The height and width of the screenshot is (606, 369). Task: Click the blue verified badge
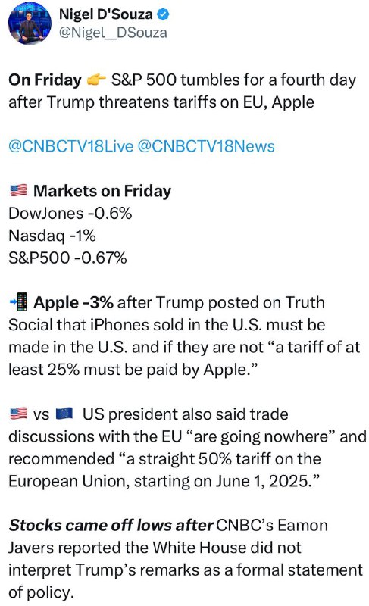[x=164, y=14]
